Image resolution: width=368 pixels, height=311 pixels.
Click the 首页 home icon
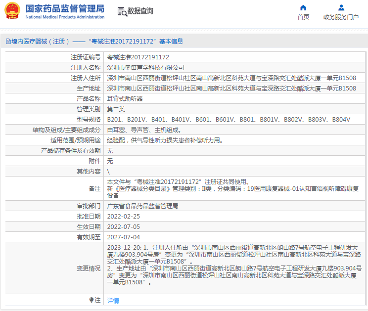tap(303, 8)
